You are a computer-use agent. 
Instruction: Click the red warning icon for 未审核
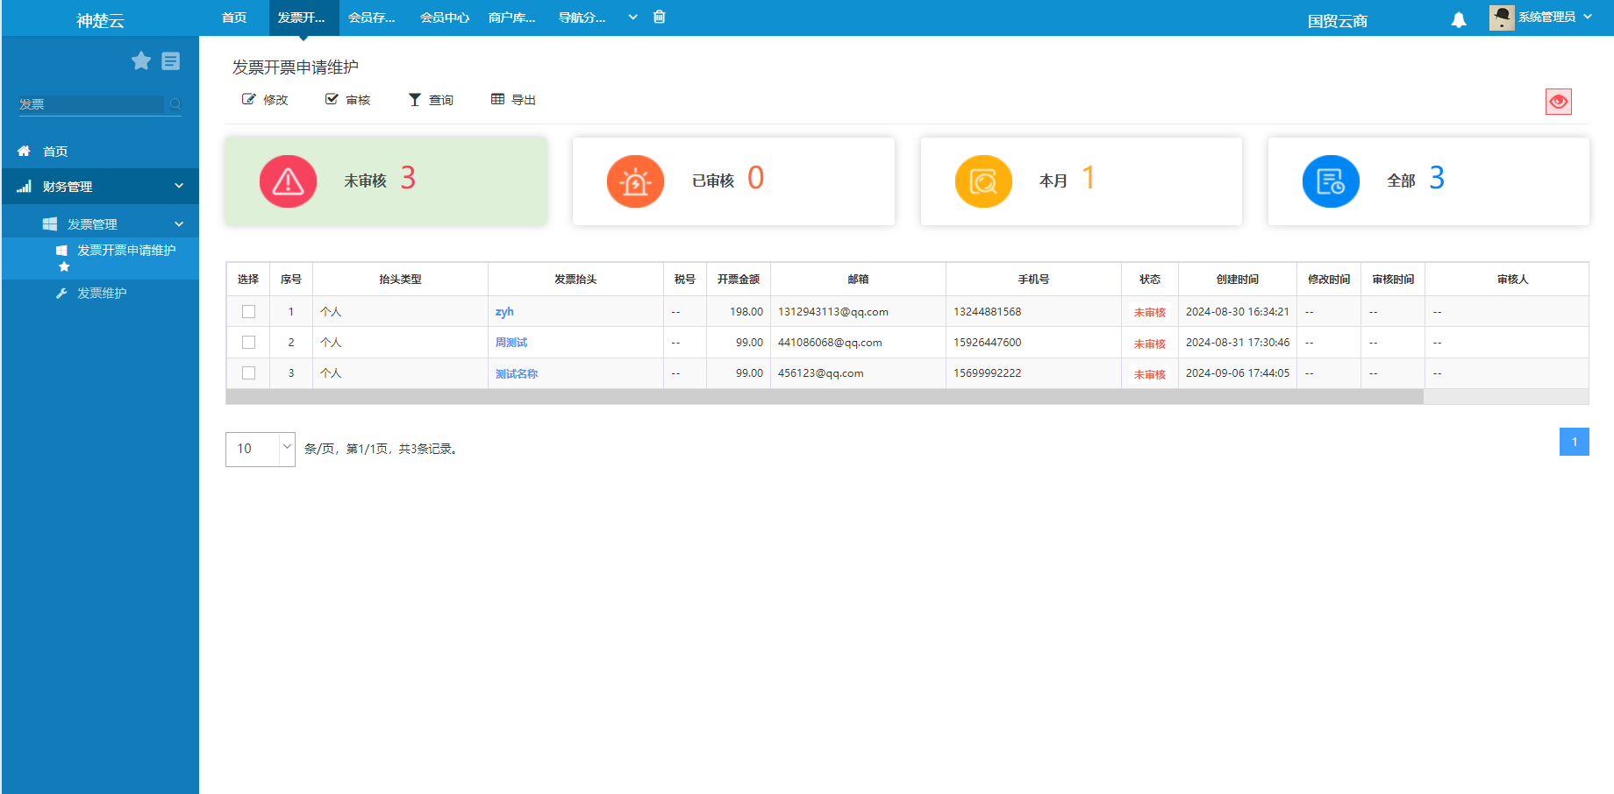[x=288, y=181]
